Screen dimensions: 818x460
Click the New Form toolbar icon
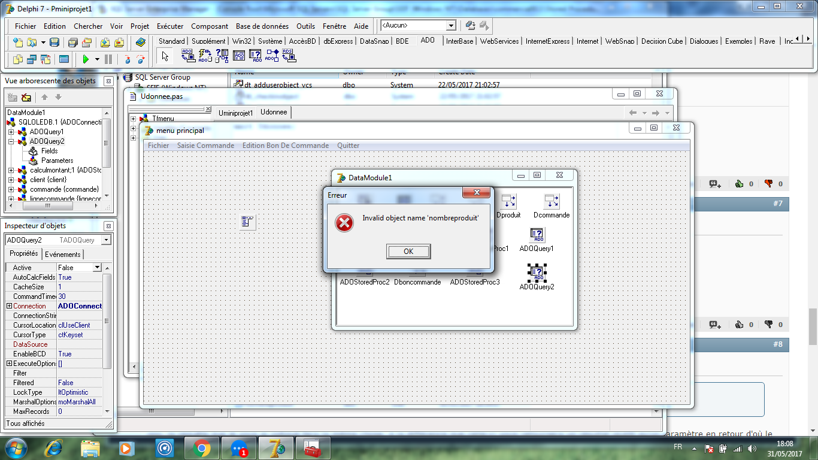[x=64, y=59]
